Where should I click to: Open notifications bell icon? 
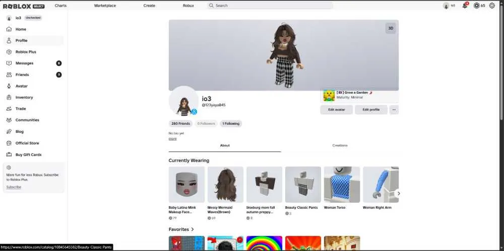pos(465,6)
